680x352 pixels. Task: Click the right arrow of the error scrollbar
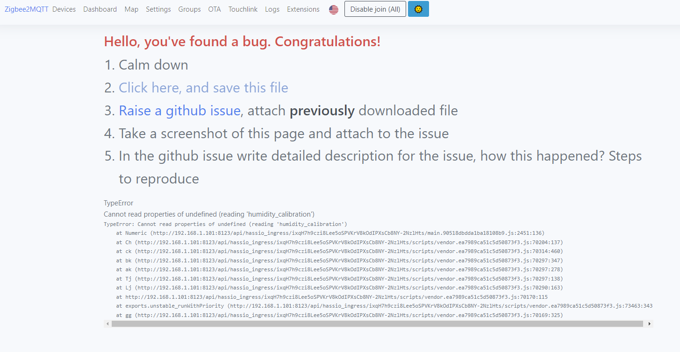pyautogui.click(x=650, y=323)
